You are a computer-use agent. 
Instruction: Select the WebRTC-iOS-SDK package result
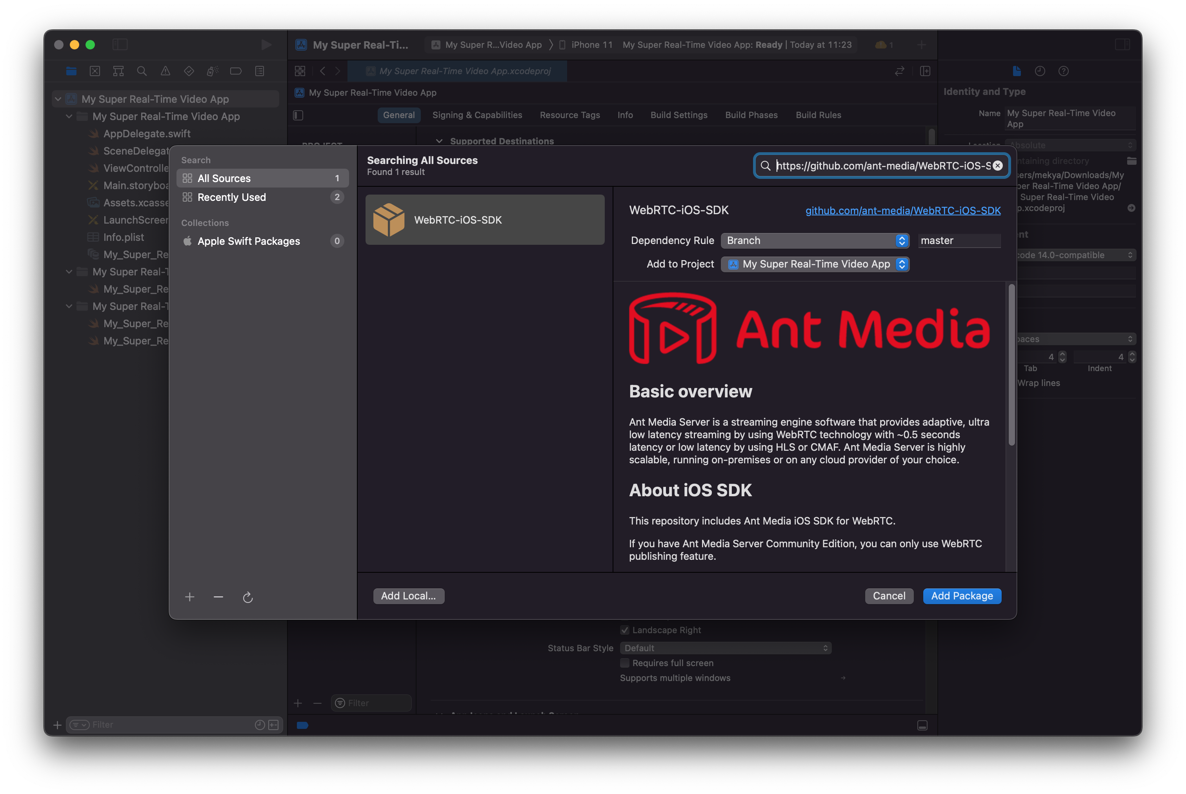click(485, 220)
